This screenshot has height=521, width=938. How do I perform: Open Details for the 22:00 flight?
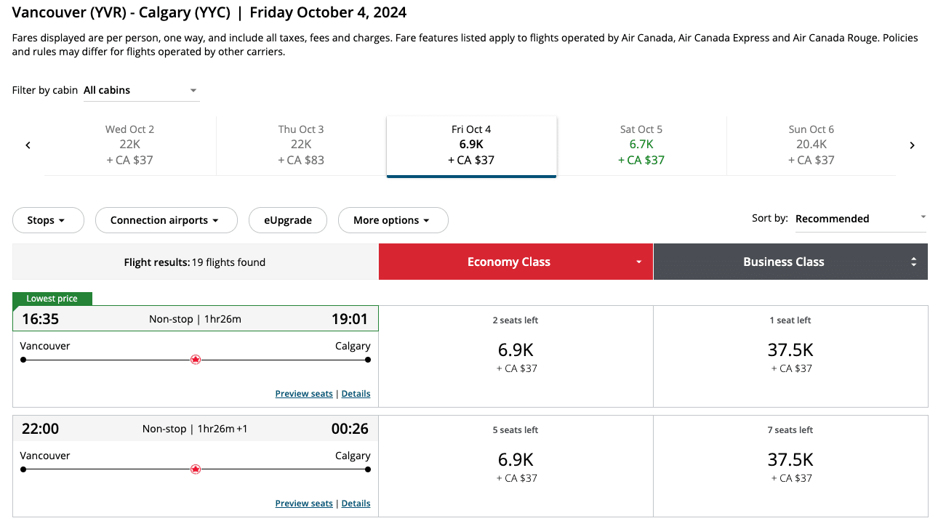tap(356, 504)
